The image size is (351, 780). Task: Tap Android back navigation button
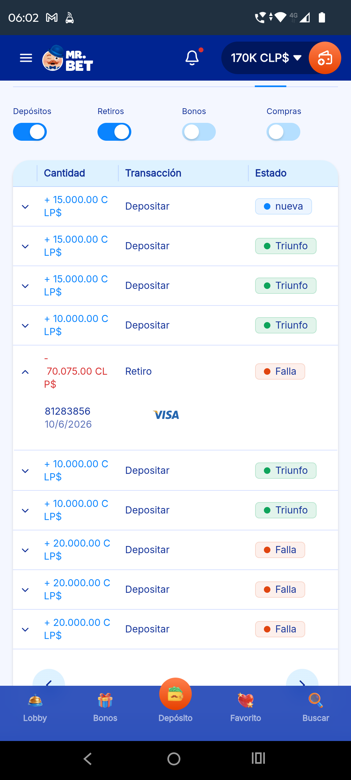click(88, 759)
